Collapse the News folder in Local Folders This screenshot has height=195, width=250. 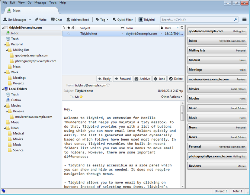pos(5,128)
